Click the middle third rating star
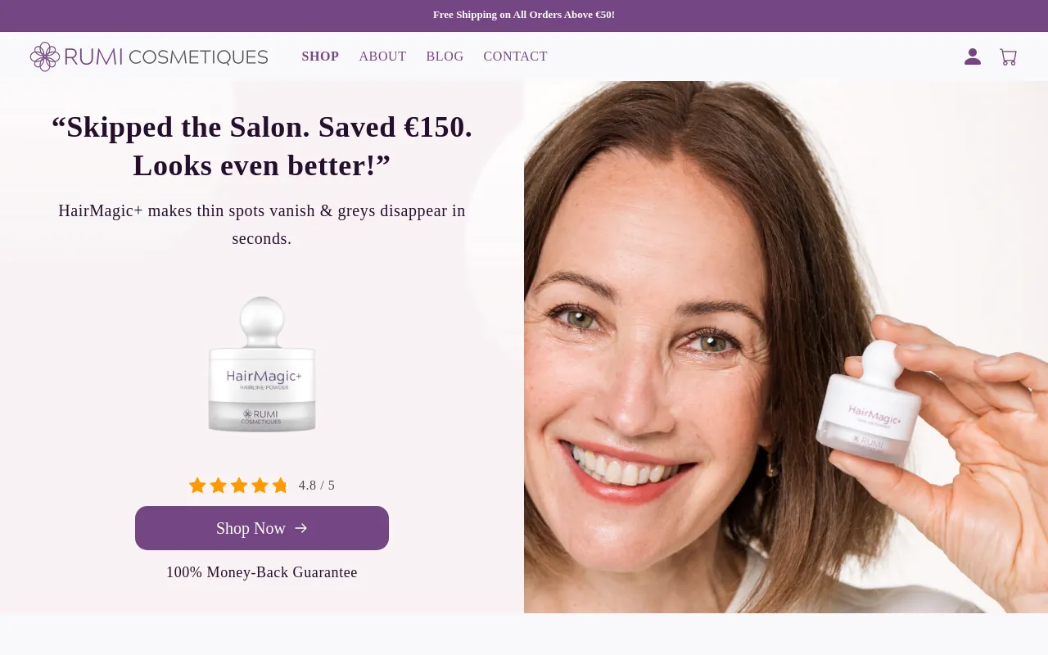Image resolution: width=1048 pixels, height=655 pixels. 239,486
